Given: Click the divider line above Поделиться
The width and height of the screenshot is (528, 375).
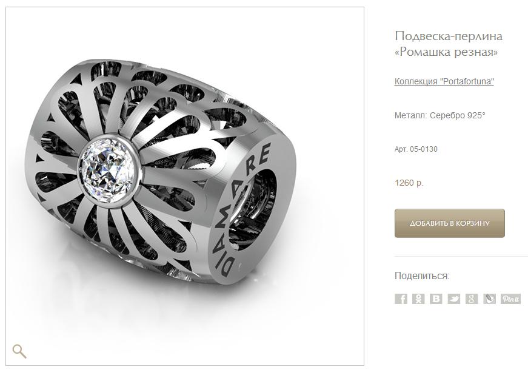Looking at the screenshot, I should coord(461,257).
